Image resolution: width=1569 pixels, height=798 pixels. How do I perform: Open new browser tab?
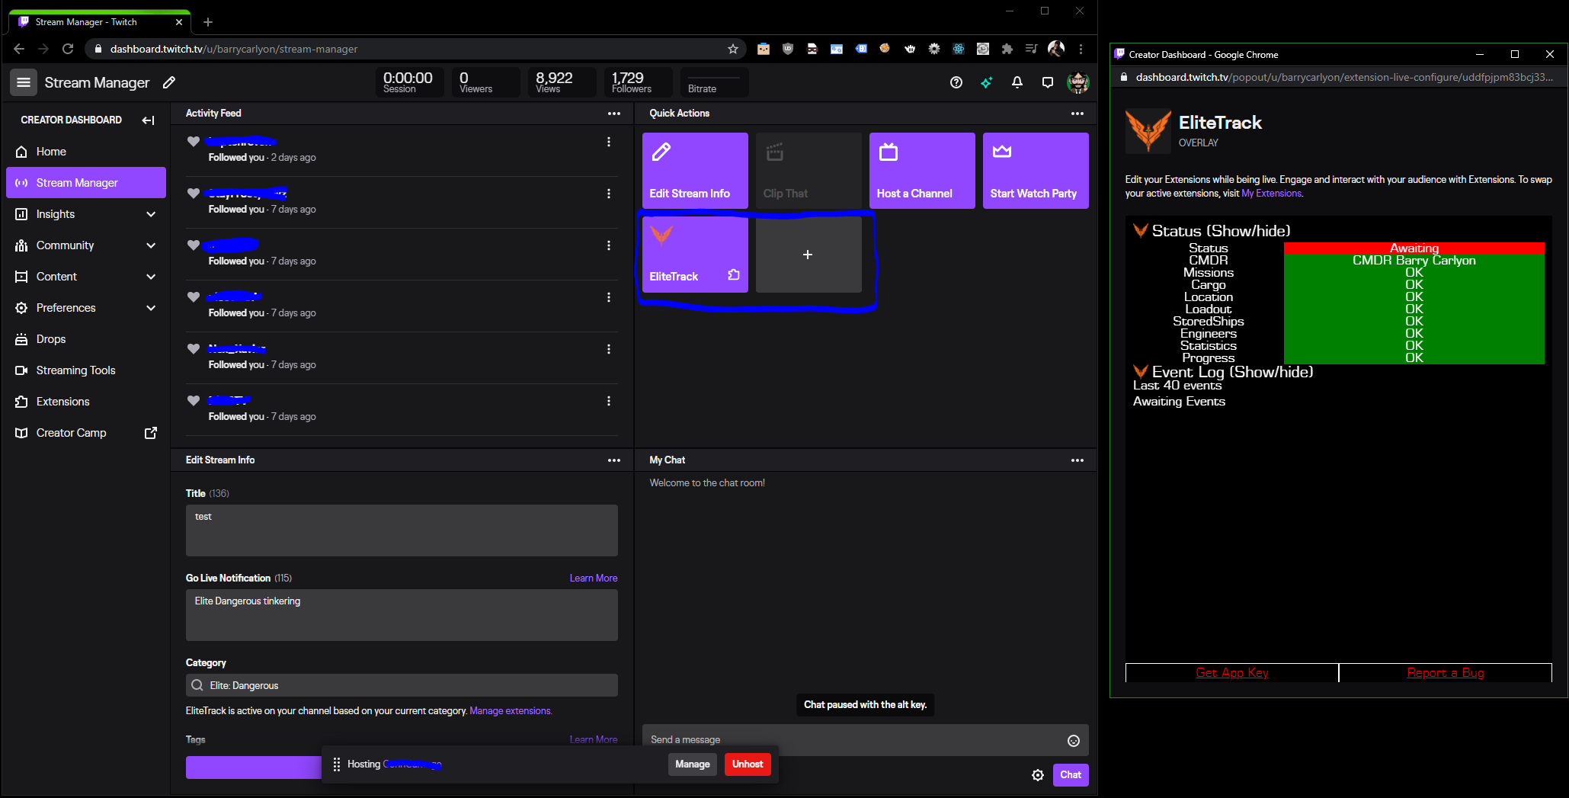point(208,22)
